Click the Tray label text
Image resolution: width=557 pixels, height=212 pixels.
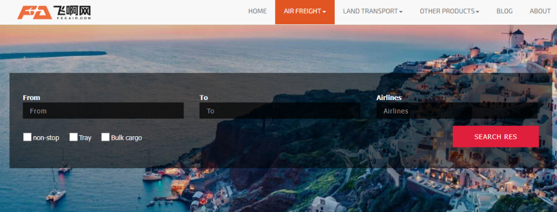coord(85,138)
